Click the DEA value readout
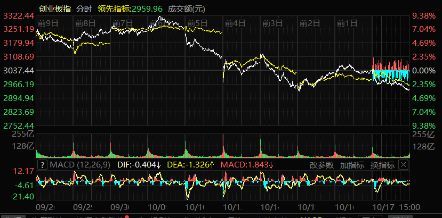 191,165
